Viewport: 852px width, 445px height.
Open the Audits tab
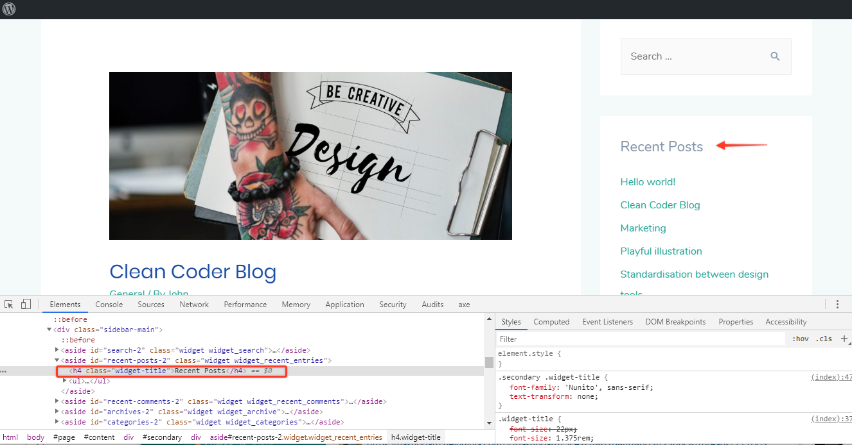click(x=432, y=305)
